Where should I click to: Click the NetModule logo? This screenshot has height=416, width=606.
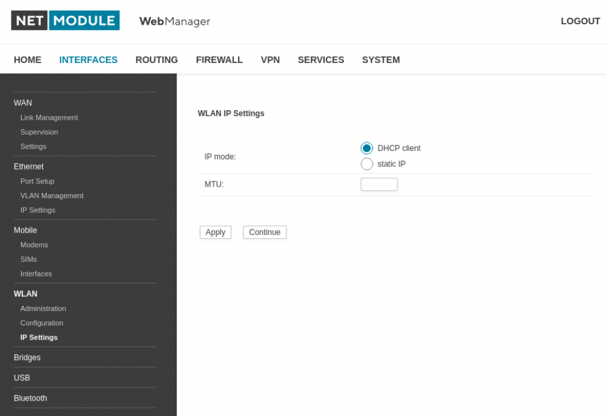(65, 20)
